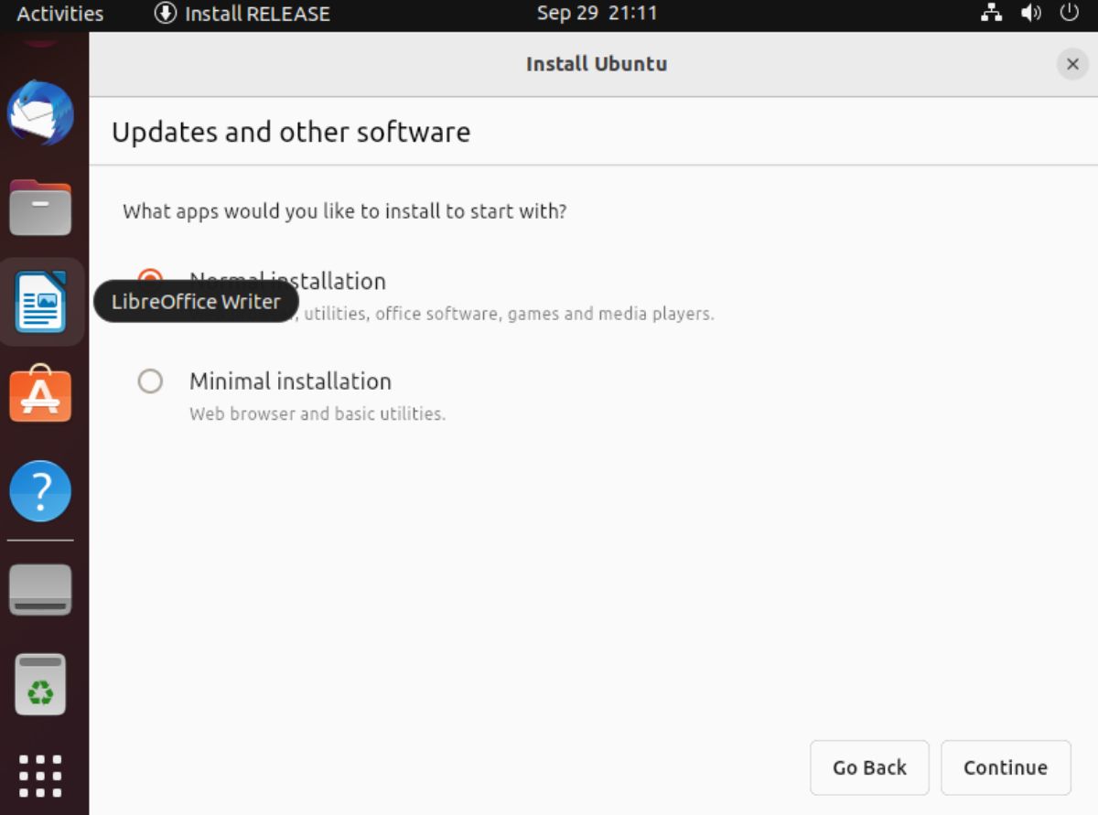Open the Disks utility from the dock
The width and height of the screenshot is (1098, 815).
(x=40, y=589)
